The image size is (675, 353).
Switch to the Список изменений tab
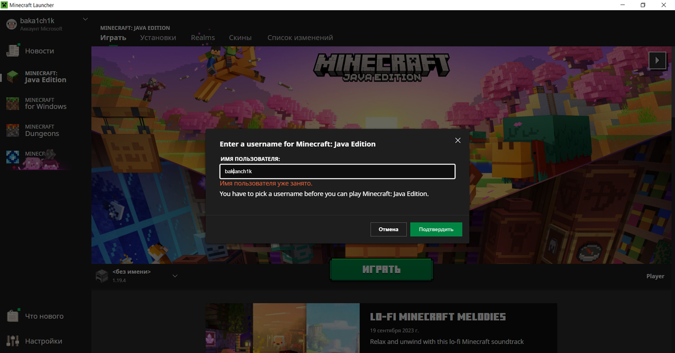click(x=300, y=38)
